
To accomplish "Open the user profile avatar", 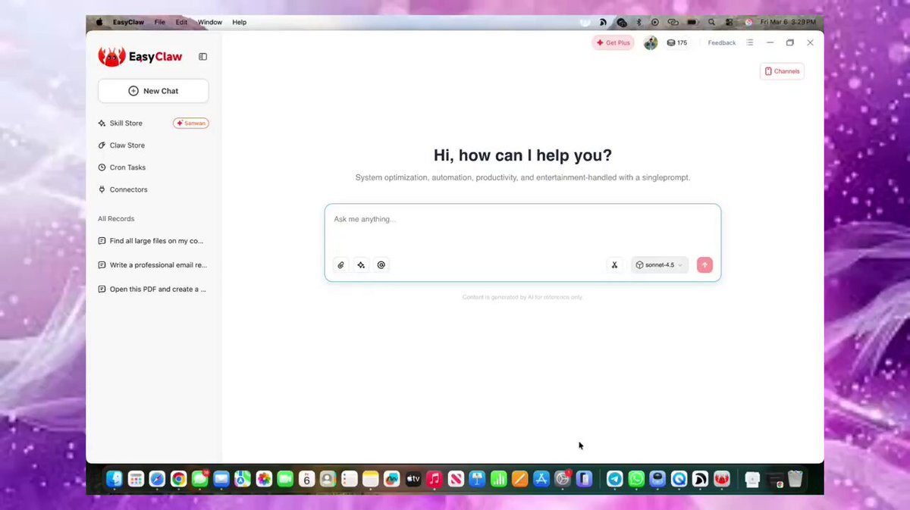I will click(651, 43).
